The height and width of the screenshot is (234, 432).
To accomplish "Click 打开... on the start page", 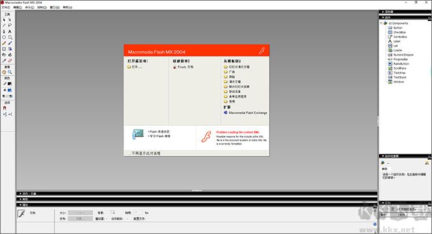I will click(135, 67).
